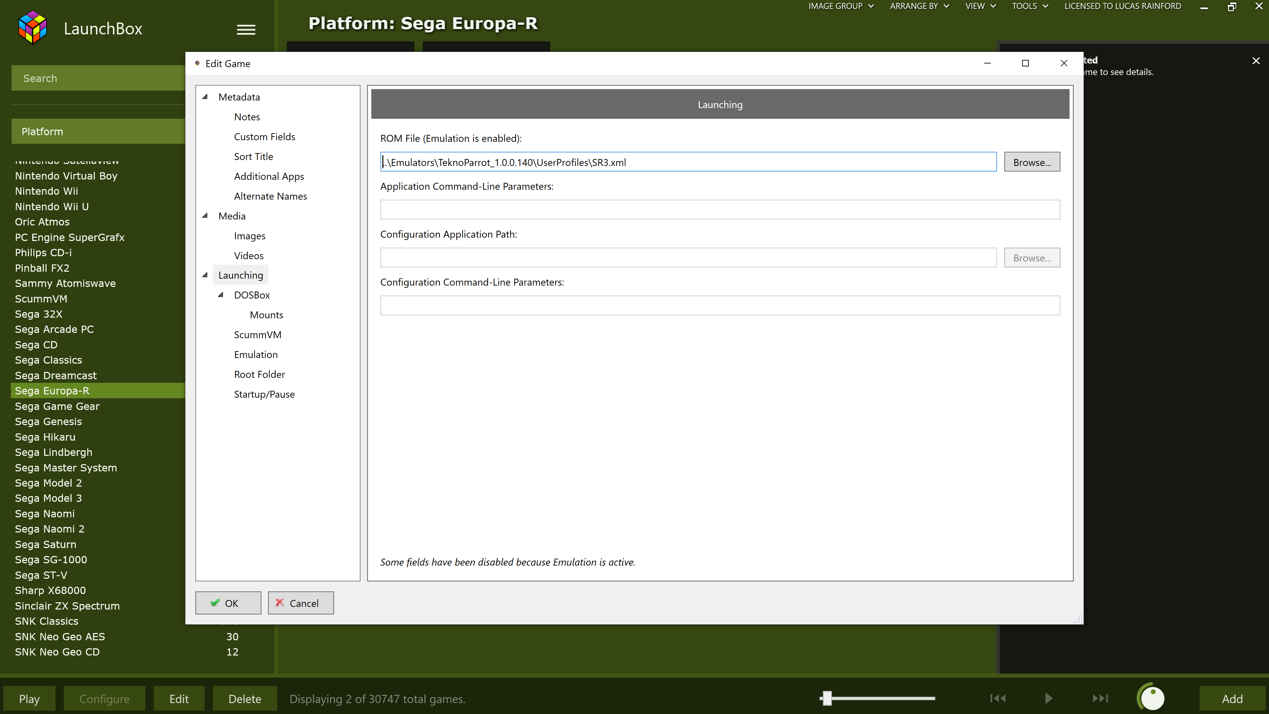The height and width of the screenshot is (714, 1269).
Task: Click the Play button in bottom bar
Action: pyautogui.click(x=29, y=699)
